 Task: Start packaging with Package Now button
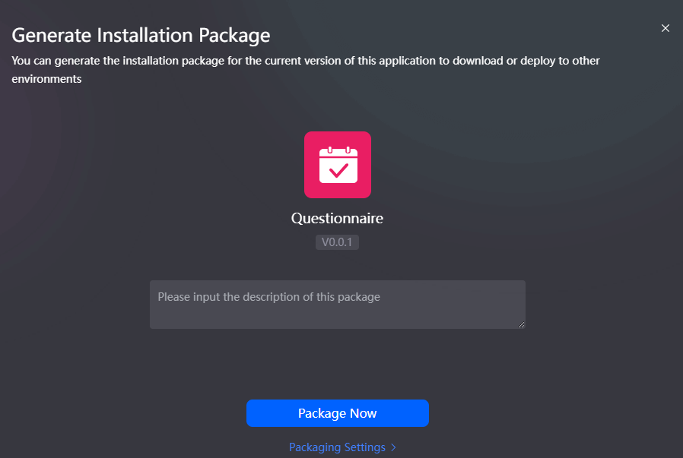tap(338, 413)
